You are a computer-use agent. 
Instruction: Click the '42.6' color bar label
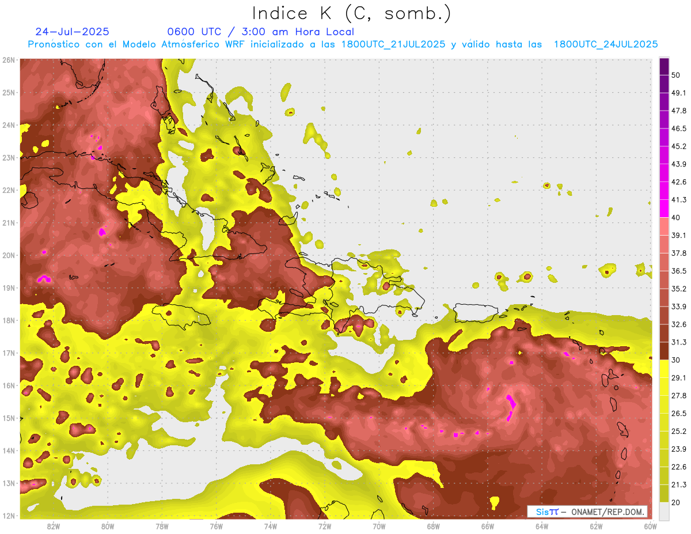click(x=678, y=182)
